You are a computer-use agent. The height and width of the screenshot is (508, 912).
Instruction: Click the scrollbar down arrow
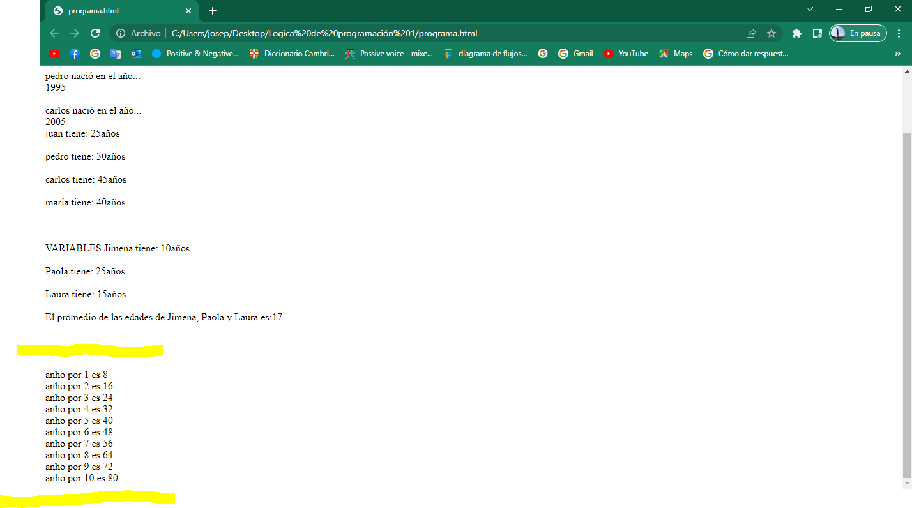point(907,484)
